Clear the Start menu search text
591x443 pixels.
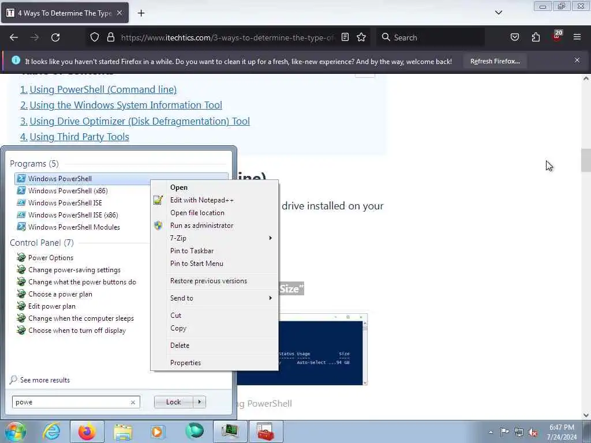coord(133,402)
